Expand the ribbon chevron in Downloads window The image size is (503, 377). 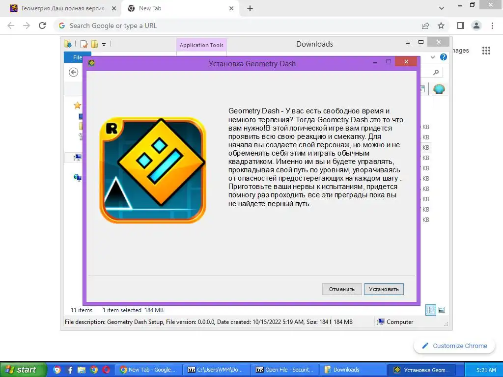tap(433, 57)
